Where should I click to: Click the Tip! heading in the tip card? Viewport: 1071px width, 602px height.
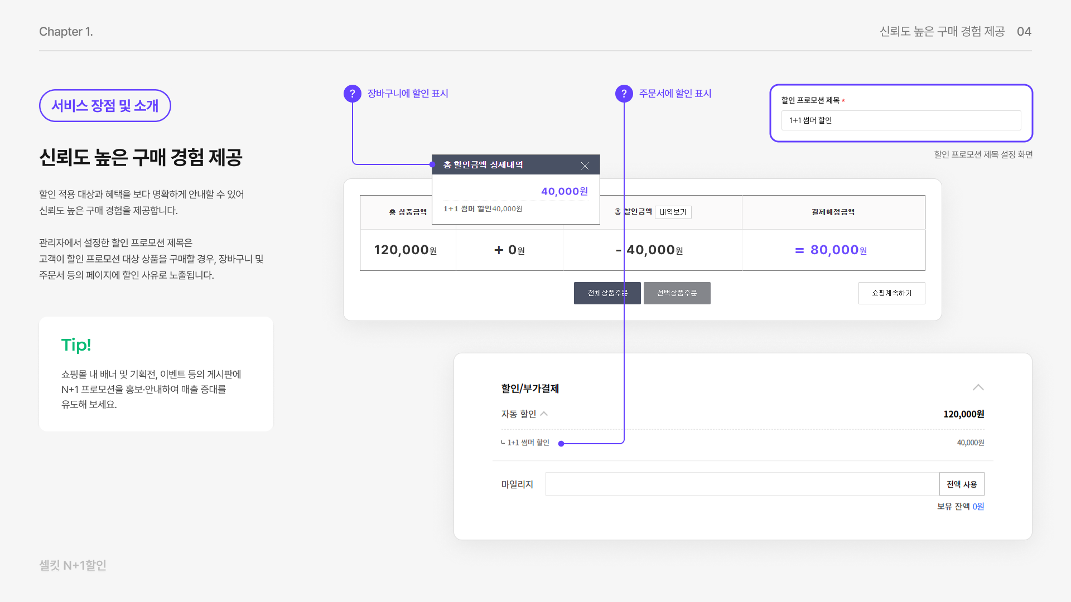pyautogui.click(x=76, y=345)
